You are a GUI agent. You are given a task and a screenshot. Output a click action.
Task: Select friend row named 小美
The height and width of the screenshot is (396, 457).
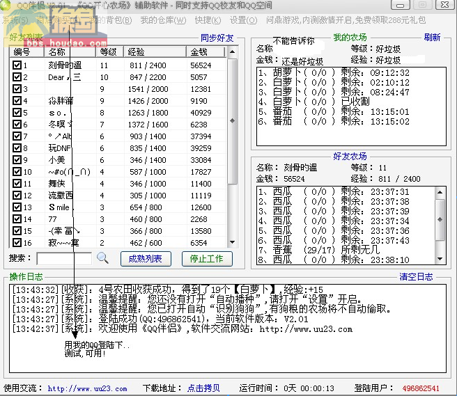pos(118,160)
